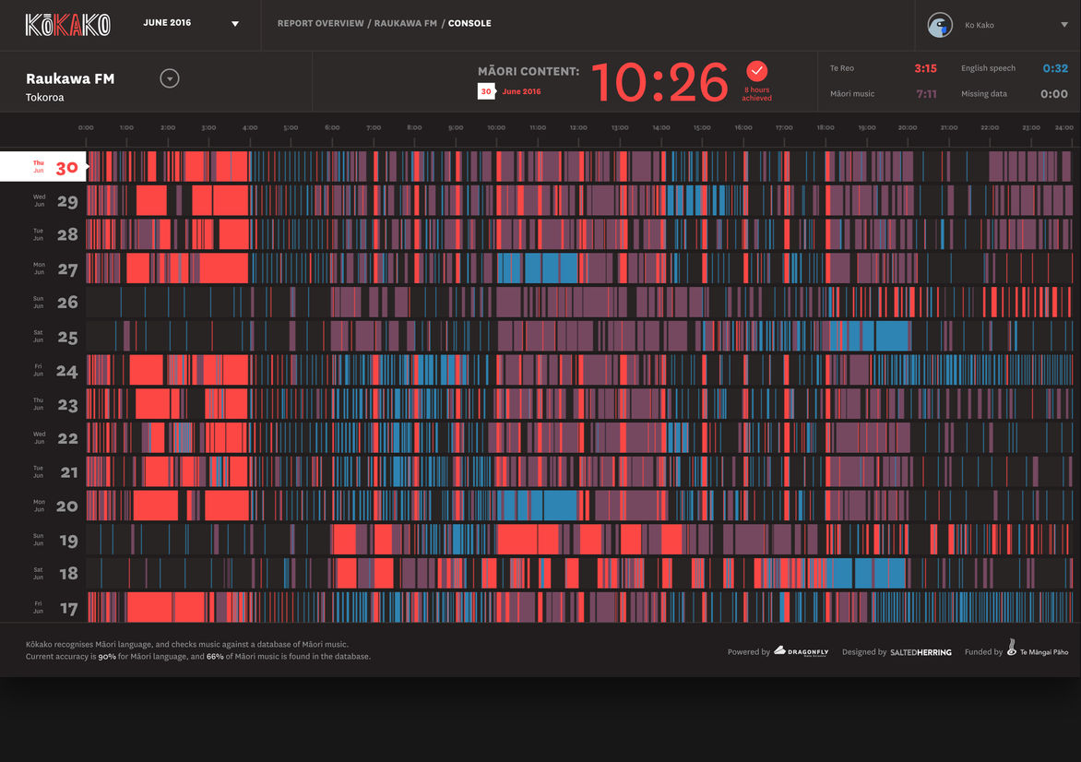
Task: Click the Ko Kako bird avatar
Action: point(940,25)
